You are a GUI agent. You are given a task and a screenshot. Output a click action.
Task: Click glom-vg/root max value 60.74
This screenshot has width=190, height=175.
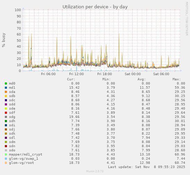coord(180,163)
